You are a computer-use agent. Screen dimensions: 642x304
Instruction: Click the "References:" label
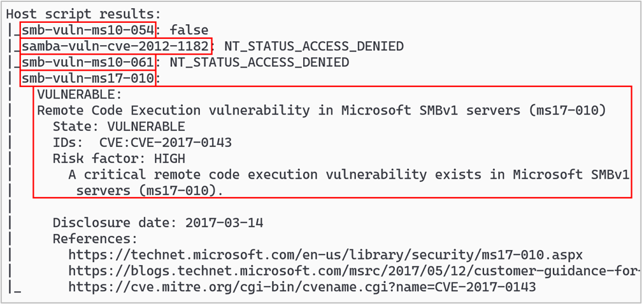tap(95, 239)
